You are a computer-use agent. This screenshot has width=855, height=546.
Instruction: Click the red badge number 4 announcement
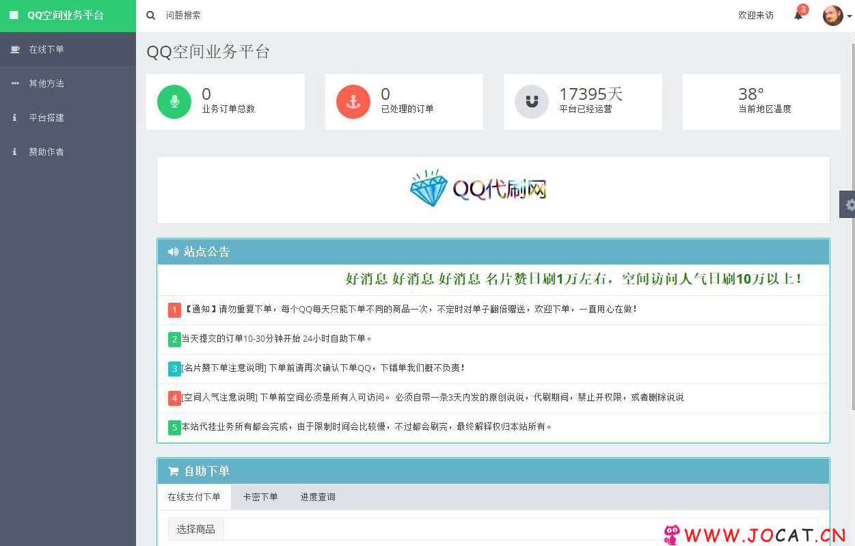tap(174, 398)
